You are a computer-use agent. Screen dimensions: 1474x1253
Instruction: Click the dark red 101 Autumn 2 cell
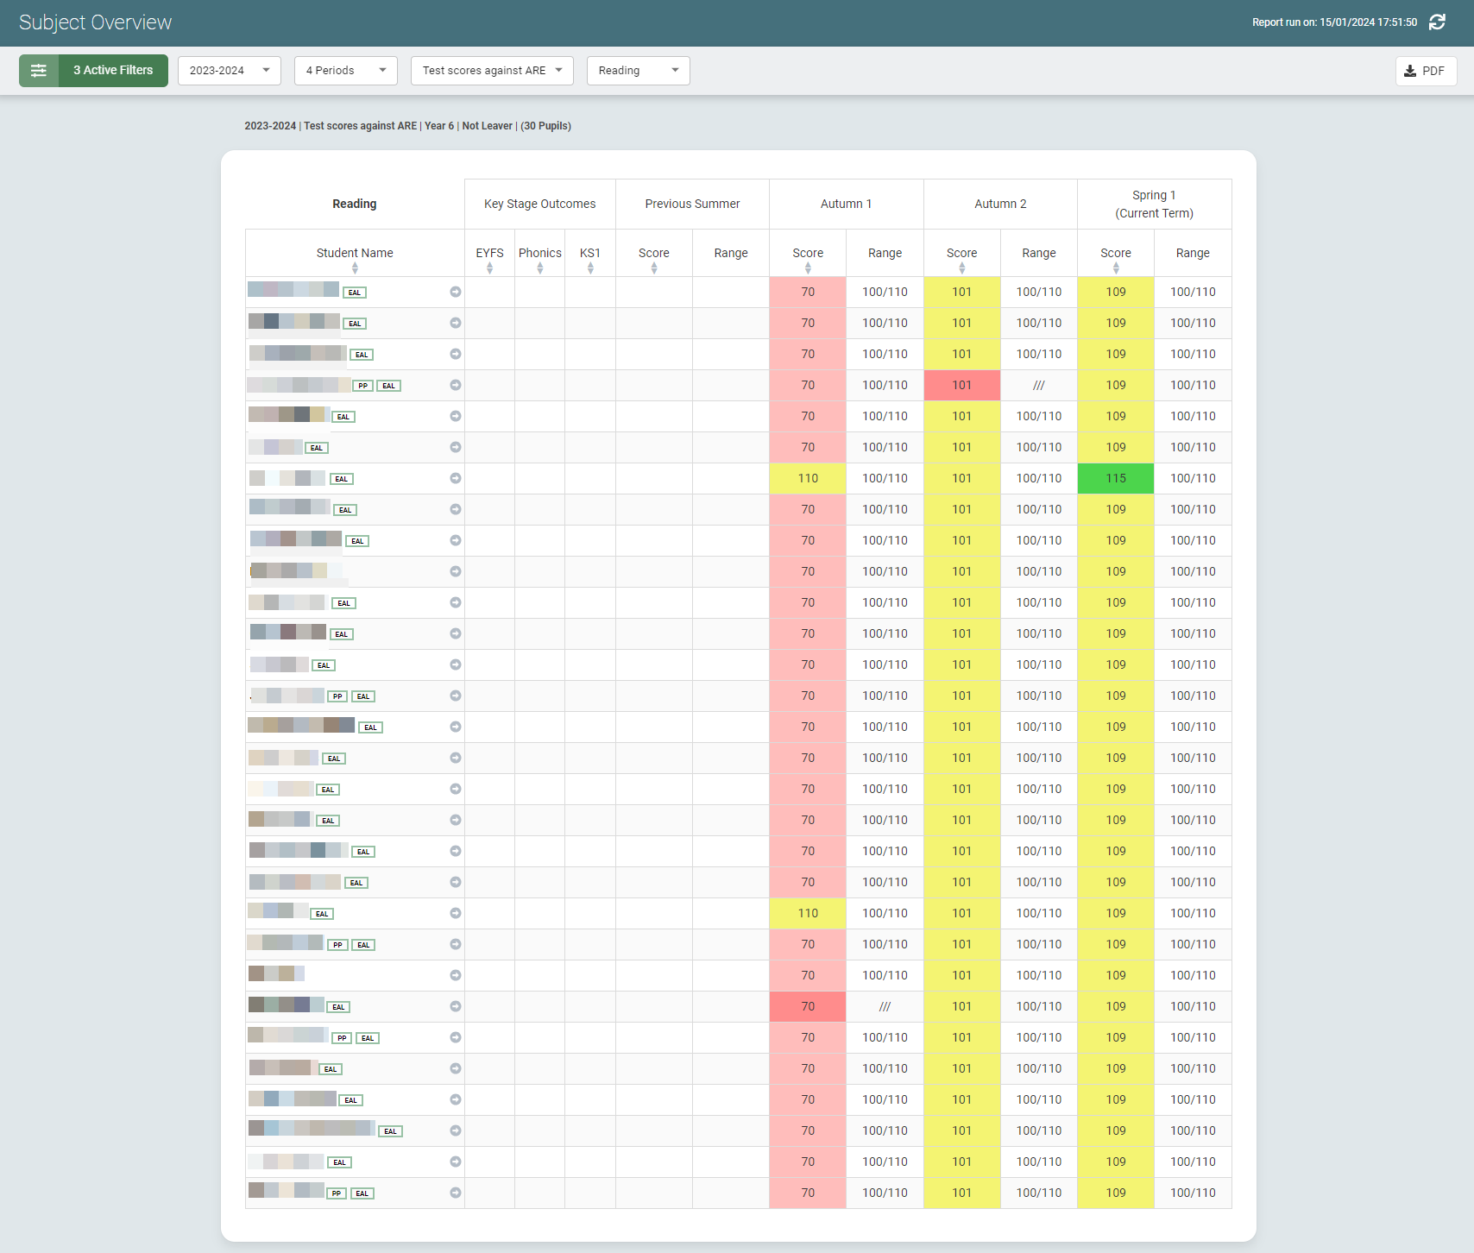(x=961, y=385)
